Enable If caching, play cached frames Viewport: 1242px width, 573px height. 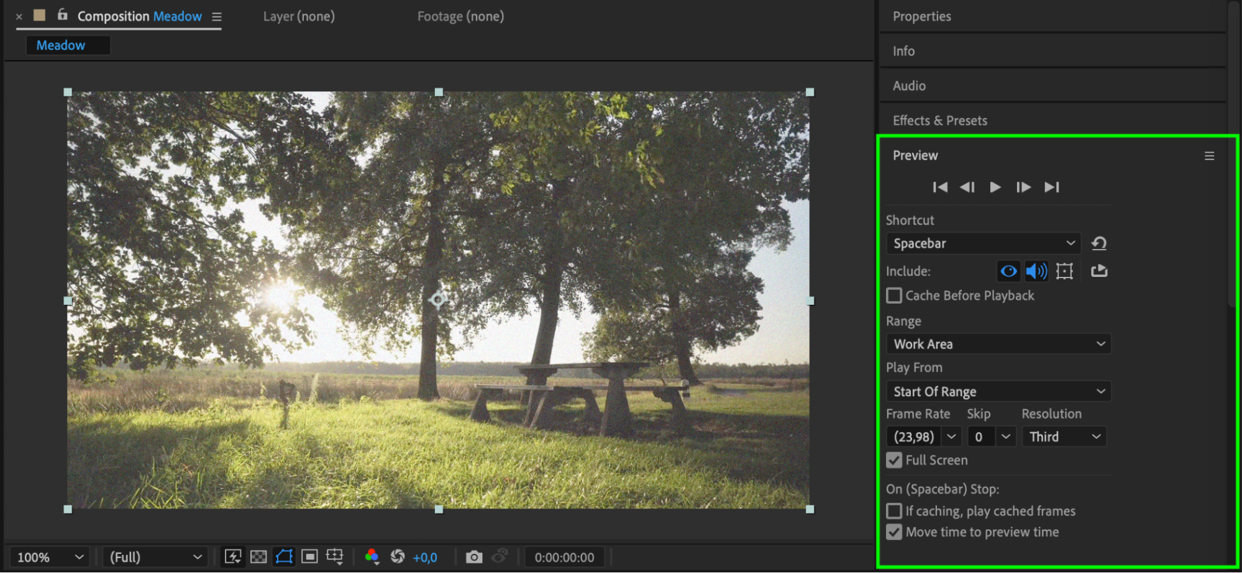pyautogui.click(x=894, y=511)
